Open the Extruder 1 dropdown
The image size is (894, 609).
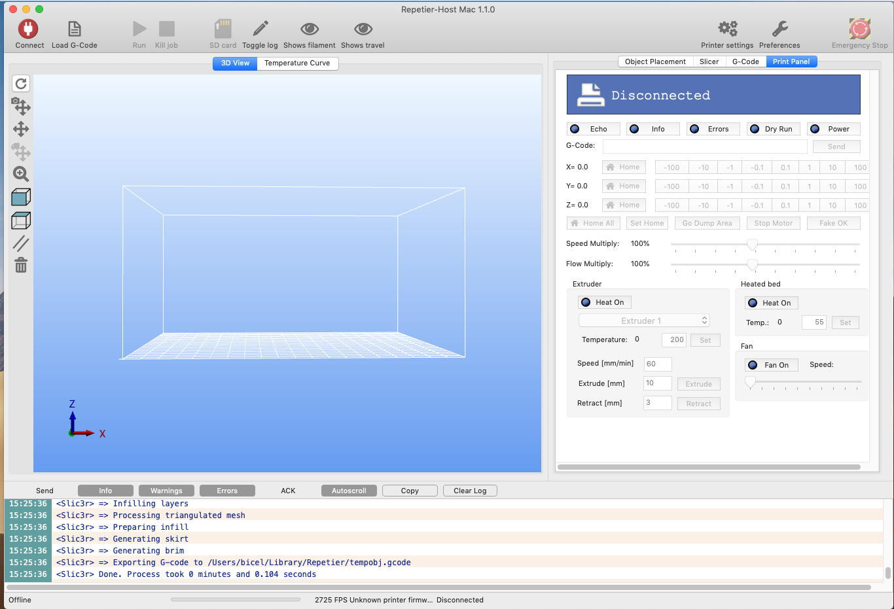click(644, 321)
